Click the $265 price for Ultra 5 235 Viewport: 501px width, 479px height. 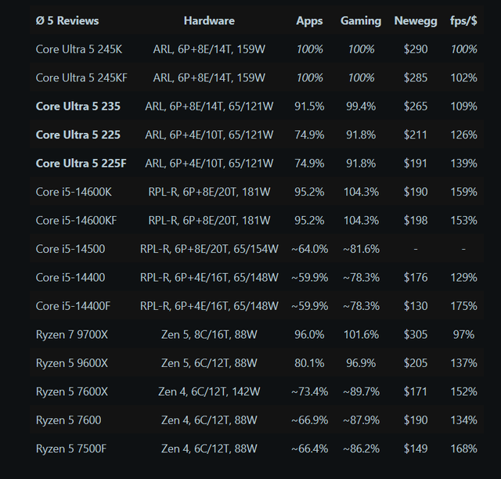(x=416, y=106)
